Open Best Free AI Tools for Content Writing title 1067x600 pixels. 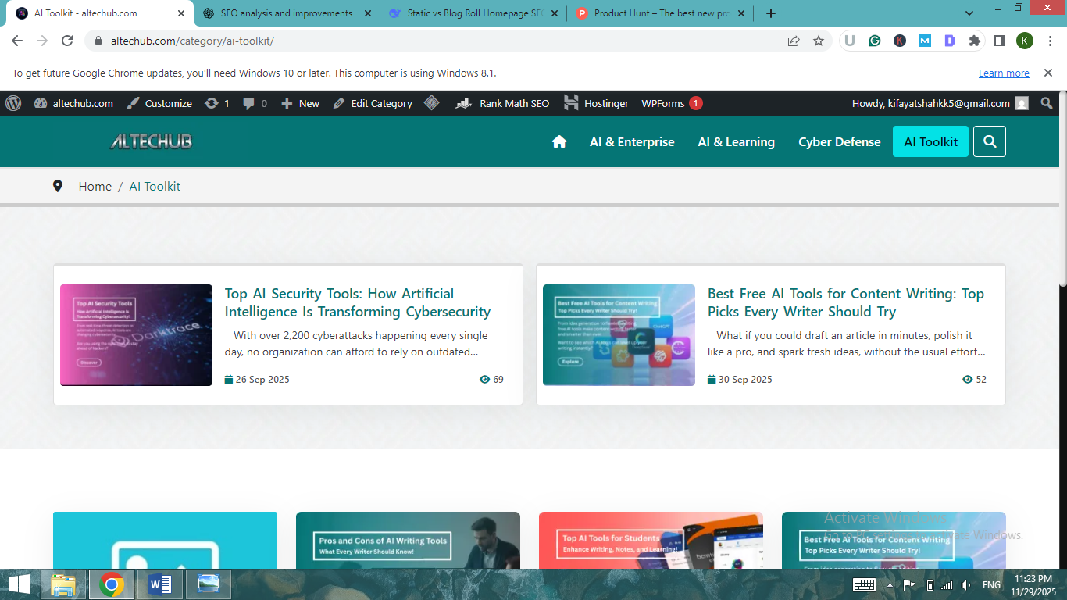[x=846, y=302]
